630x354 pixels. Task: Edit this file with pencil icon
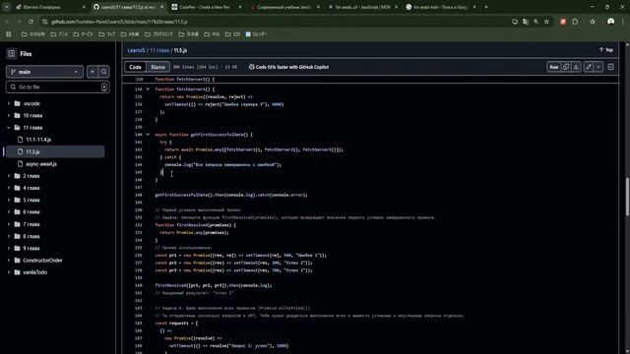589,67
